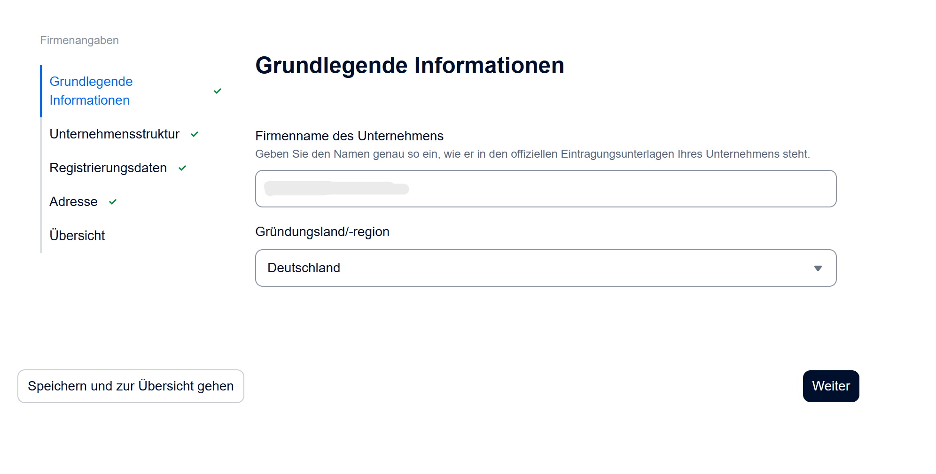Click helper text about offizielle Eintragungsunterlagen
The image size is (936, 474).
point(532,154)
